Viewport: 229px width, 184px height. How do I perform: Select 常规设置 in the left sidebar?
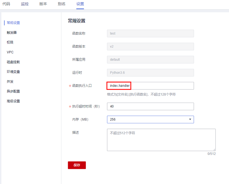[13, 23]
